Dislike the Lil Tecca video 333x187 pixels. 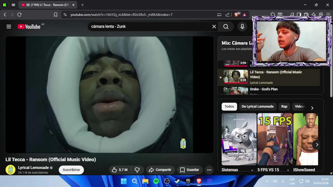pyautogui.click(x=137, y=170)
